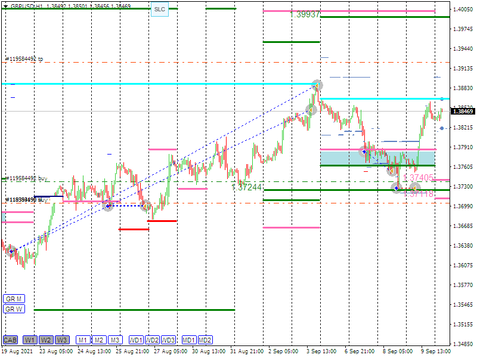Click the SLC button at top
Image resolution: width=477 pixels, height=358 pixels.
pyautogui.click(x=159, y=9)
